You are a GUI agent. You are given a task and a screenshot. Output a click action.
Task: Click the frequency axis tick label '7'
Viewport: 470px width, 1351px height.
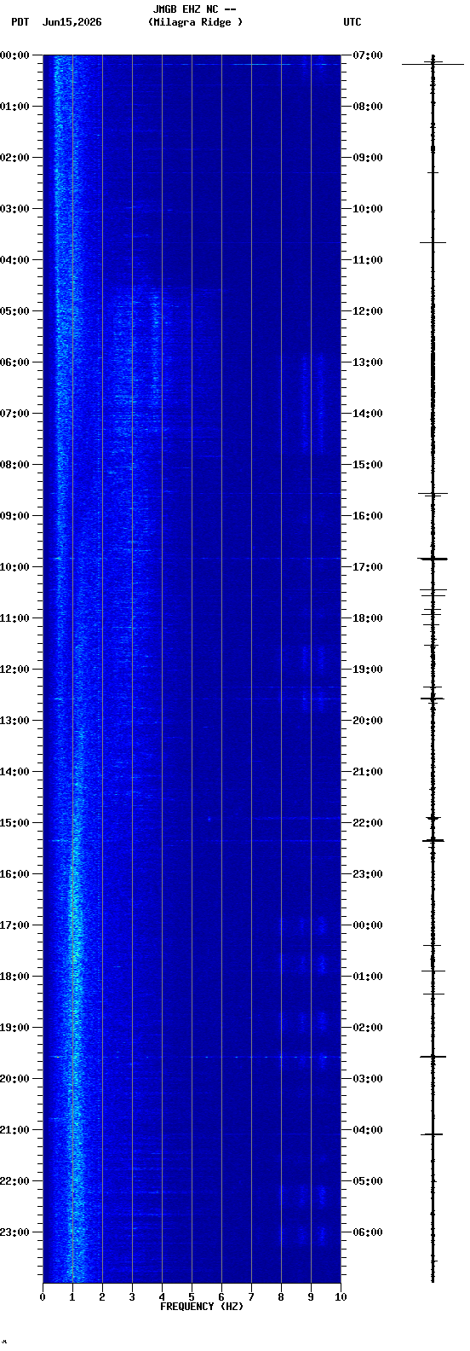pos(251,1297)
